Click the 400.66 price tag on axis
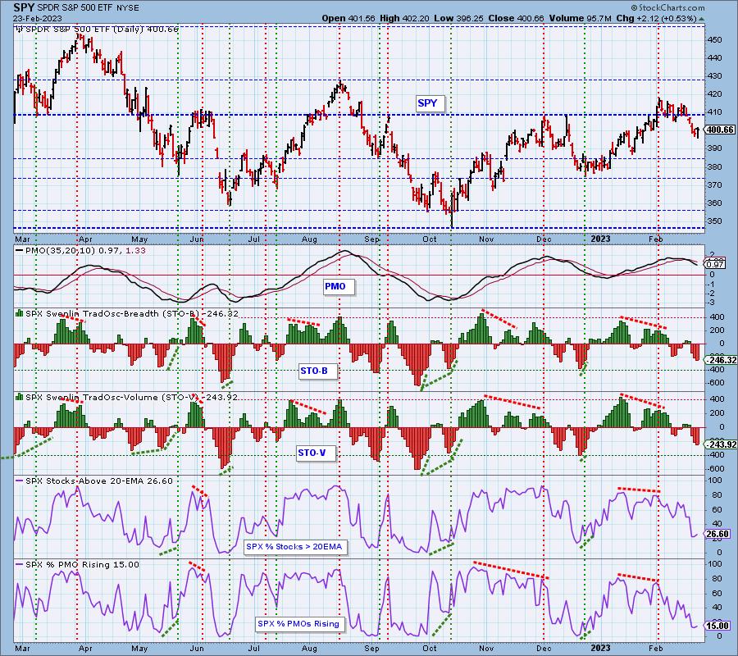 720,130
